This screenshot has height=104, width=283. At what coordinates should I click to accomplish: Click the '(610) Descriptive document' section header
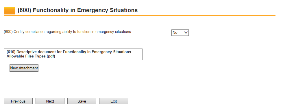pos(69,52)
